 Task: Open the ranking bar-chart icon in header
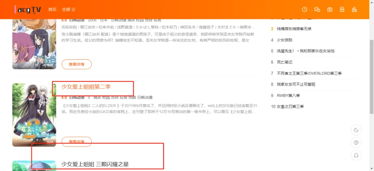tap(354, 9)
